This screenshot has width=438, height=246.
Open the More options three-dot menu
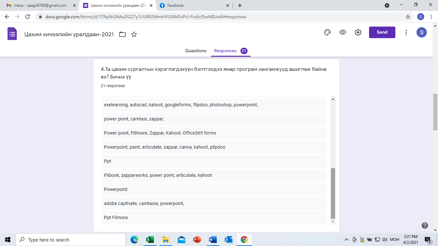pyautogui.click(x=406, y=32)
